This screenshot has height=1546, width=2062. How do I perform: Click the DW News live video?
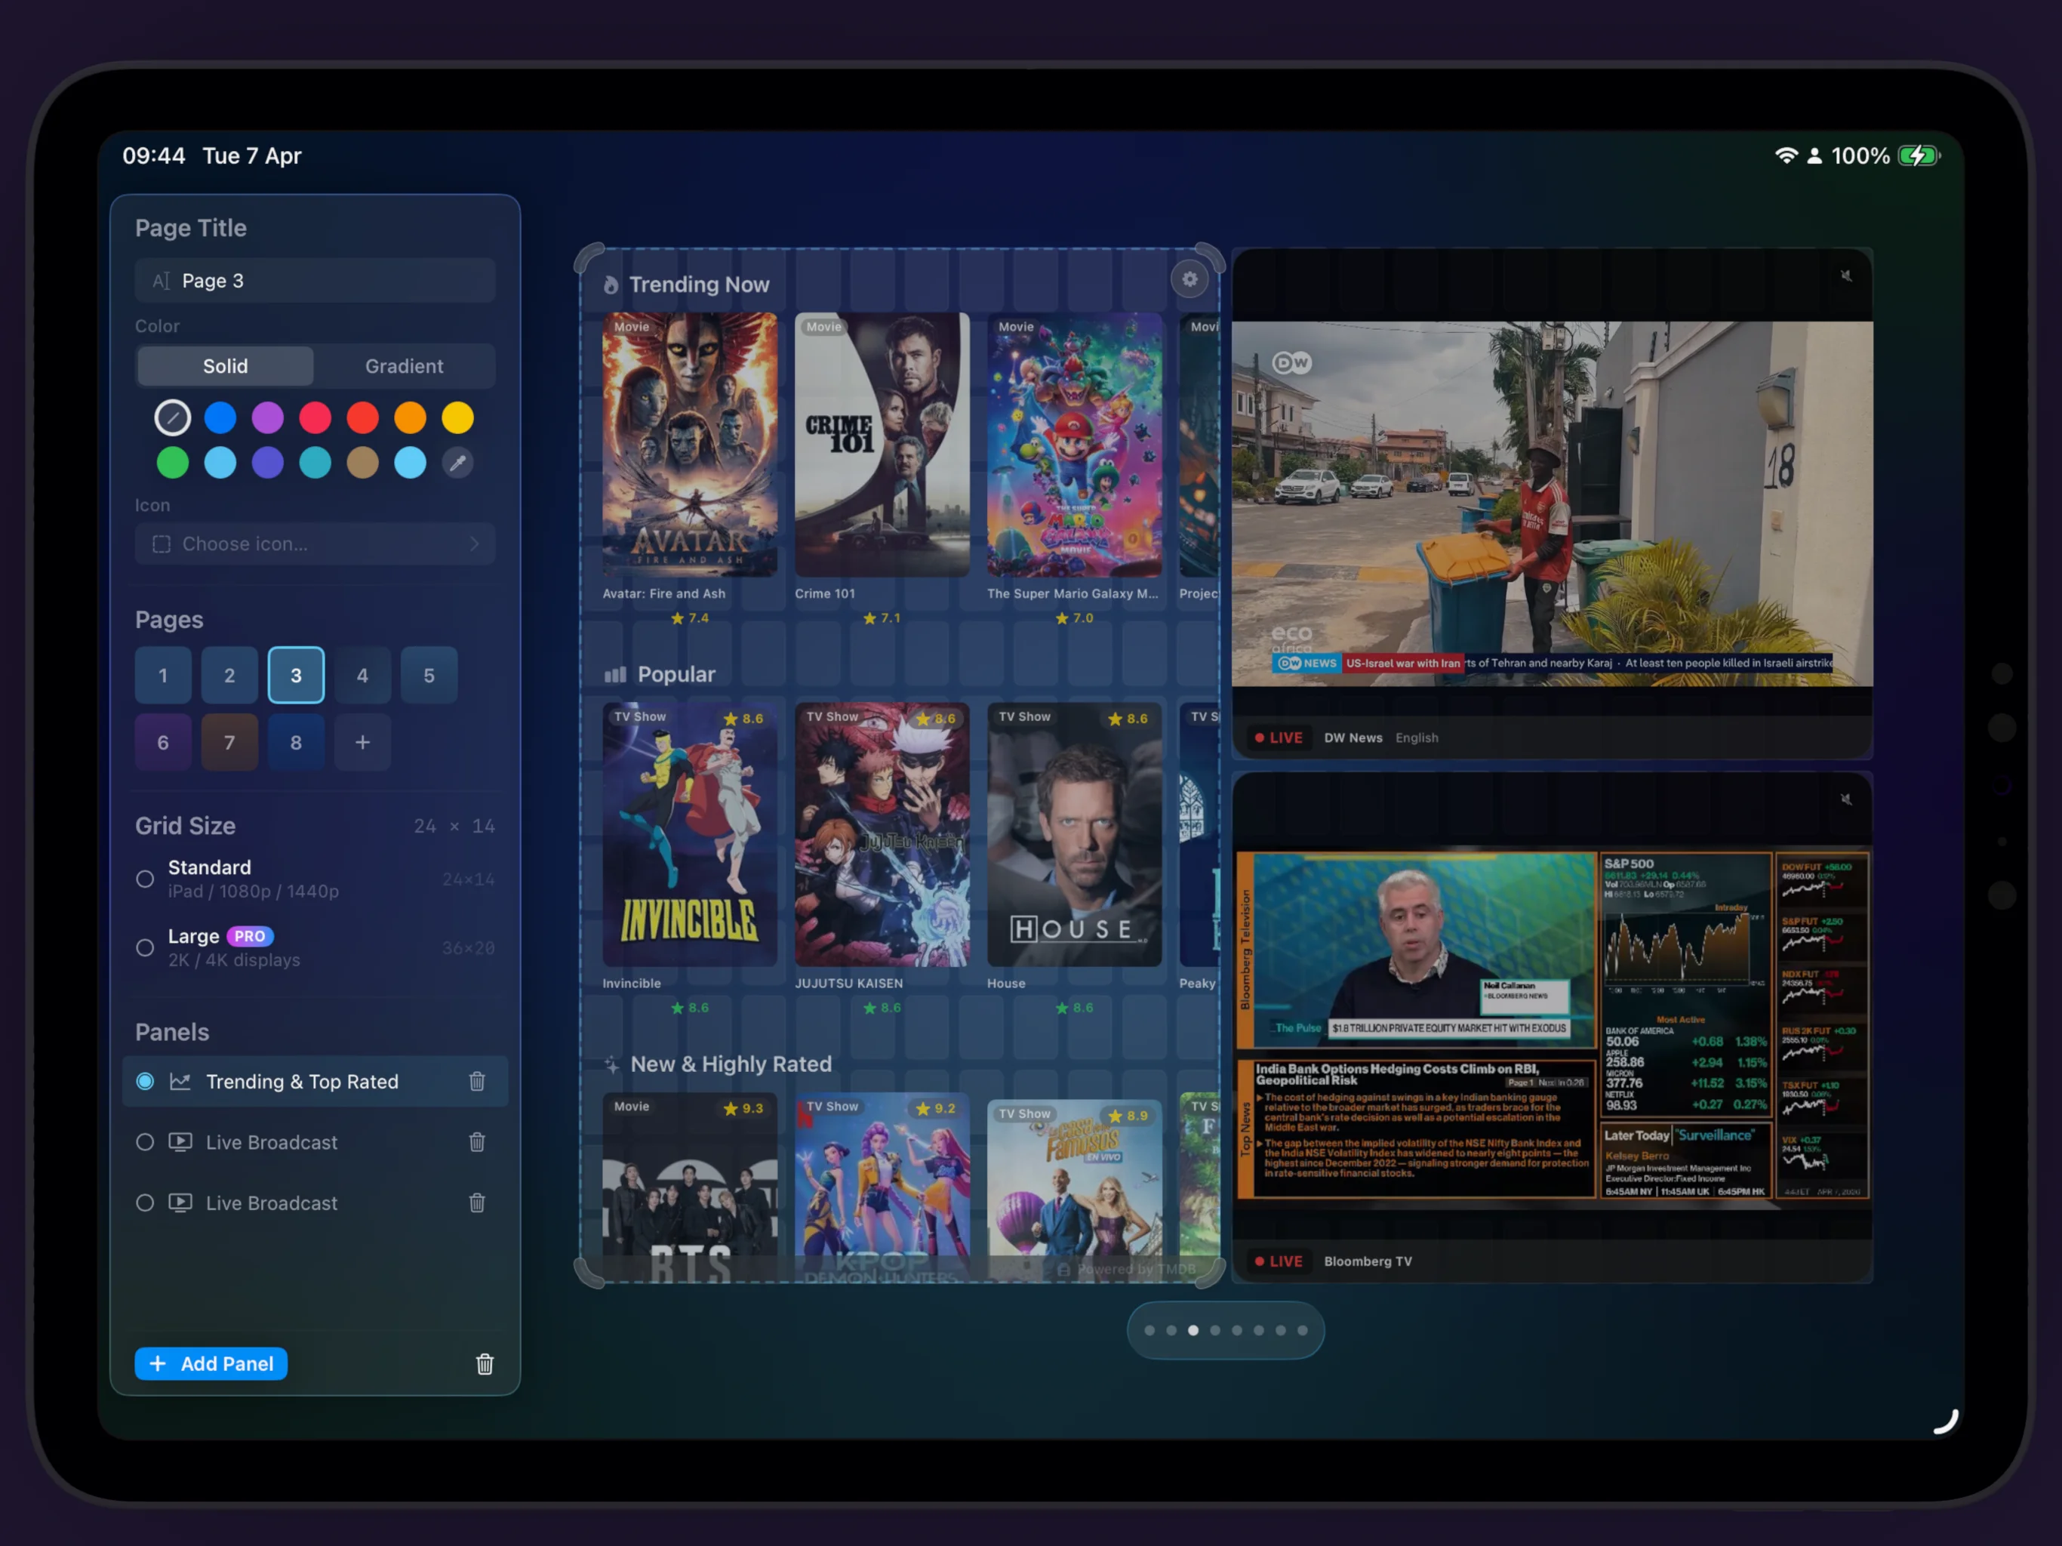click(1552, 504)
